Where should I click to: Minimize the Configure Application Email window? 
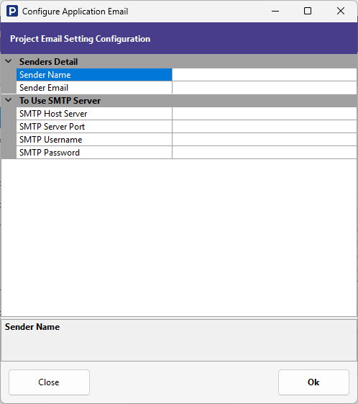point(275,11)
